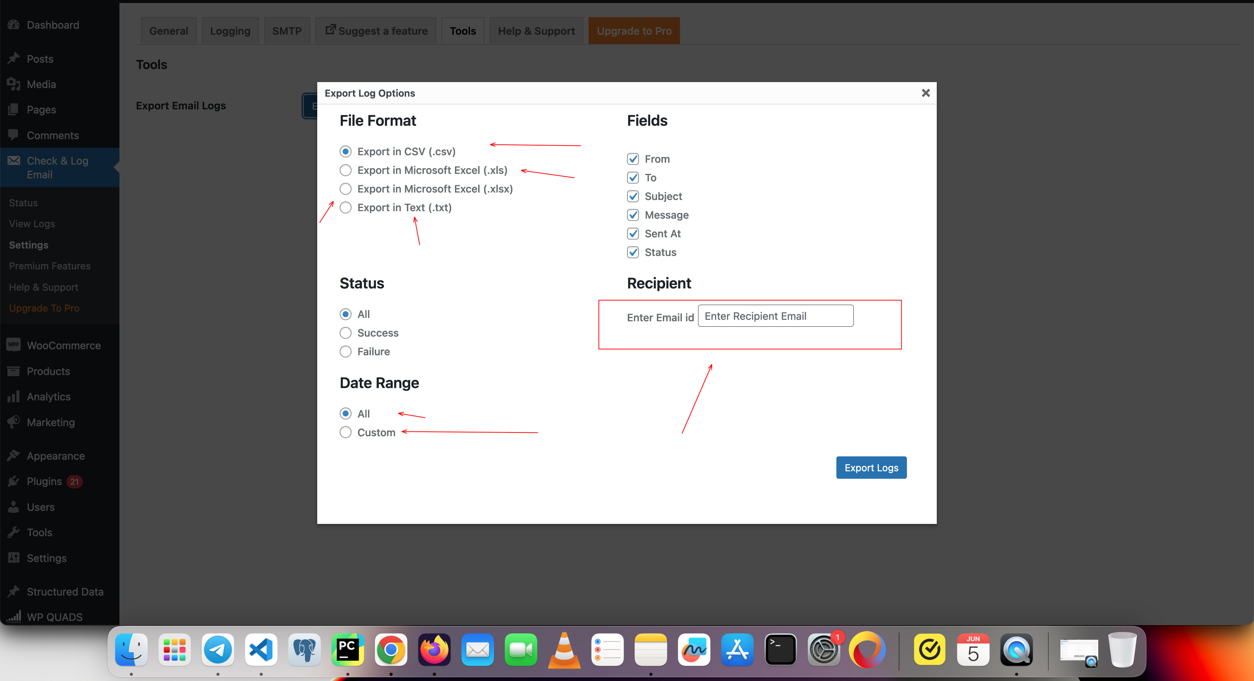
Task: Open the Status submenu link
Action: (23, 203)
